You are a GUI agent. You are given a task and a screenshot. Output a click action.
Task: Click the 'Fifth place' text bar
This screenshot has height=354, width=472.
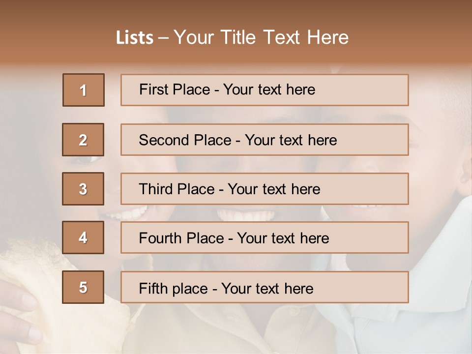tap(265, 287)
